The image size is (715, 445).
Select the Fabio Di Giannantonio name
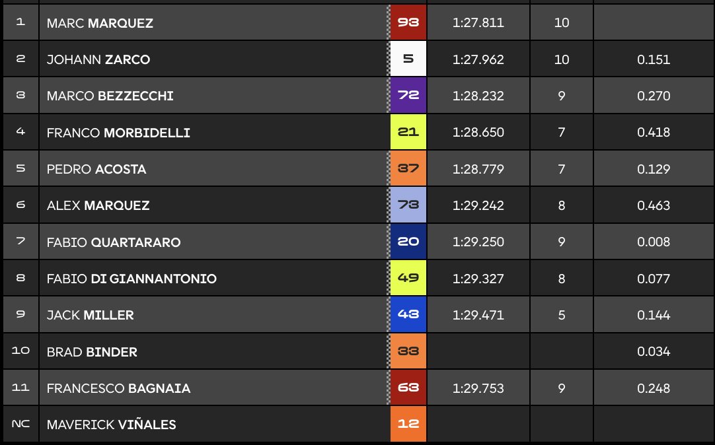[132, 279]
